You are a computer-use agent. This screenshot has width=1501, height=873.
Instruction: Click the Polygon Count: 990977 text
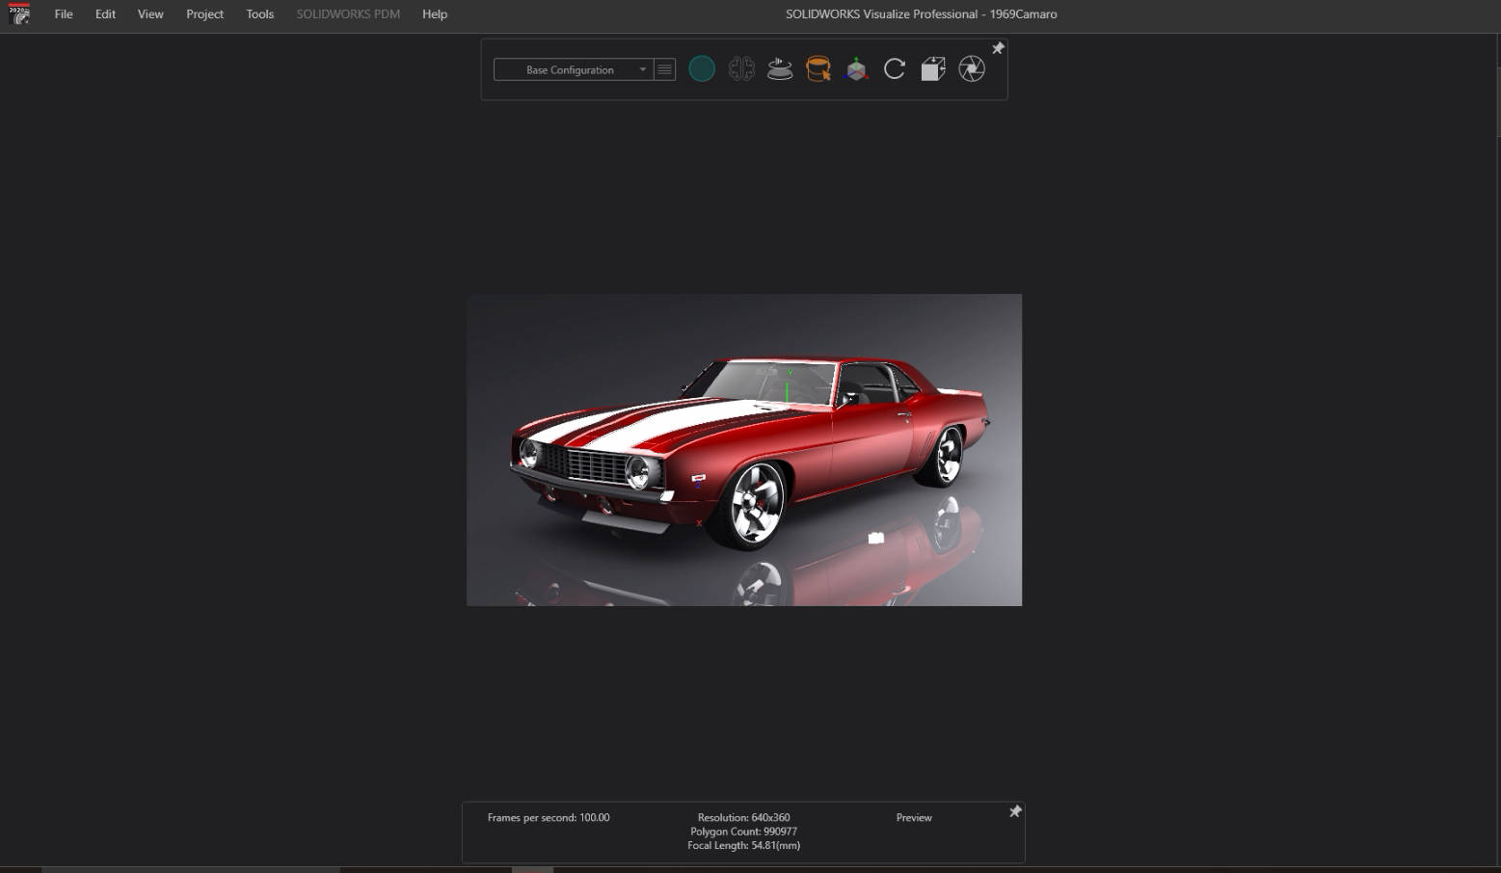click(x=743, y=832)
